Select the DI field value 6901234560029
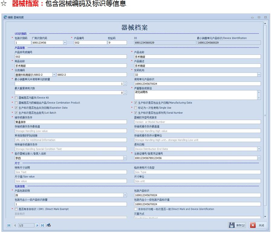The height and width of the screenshot is (233, 271). 165,43
